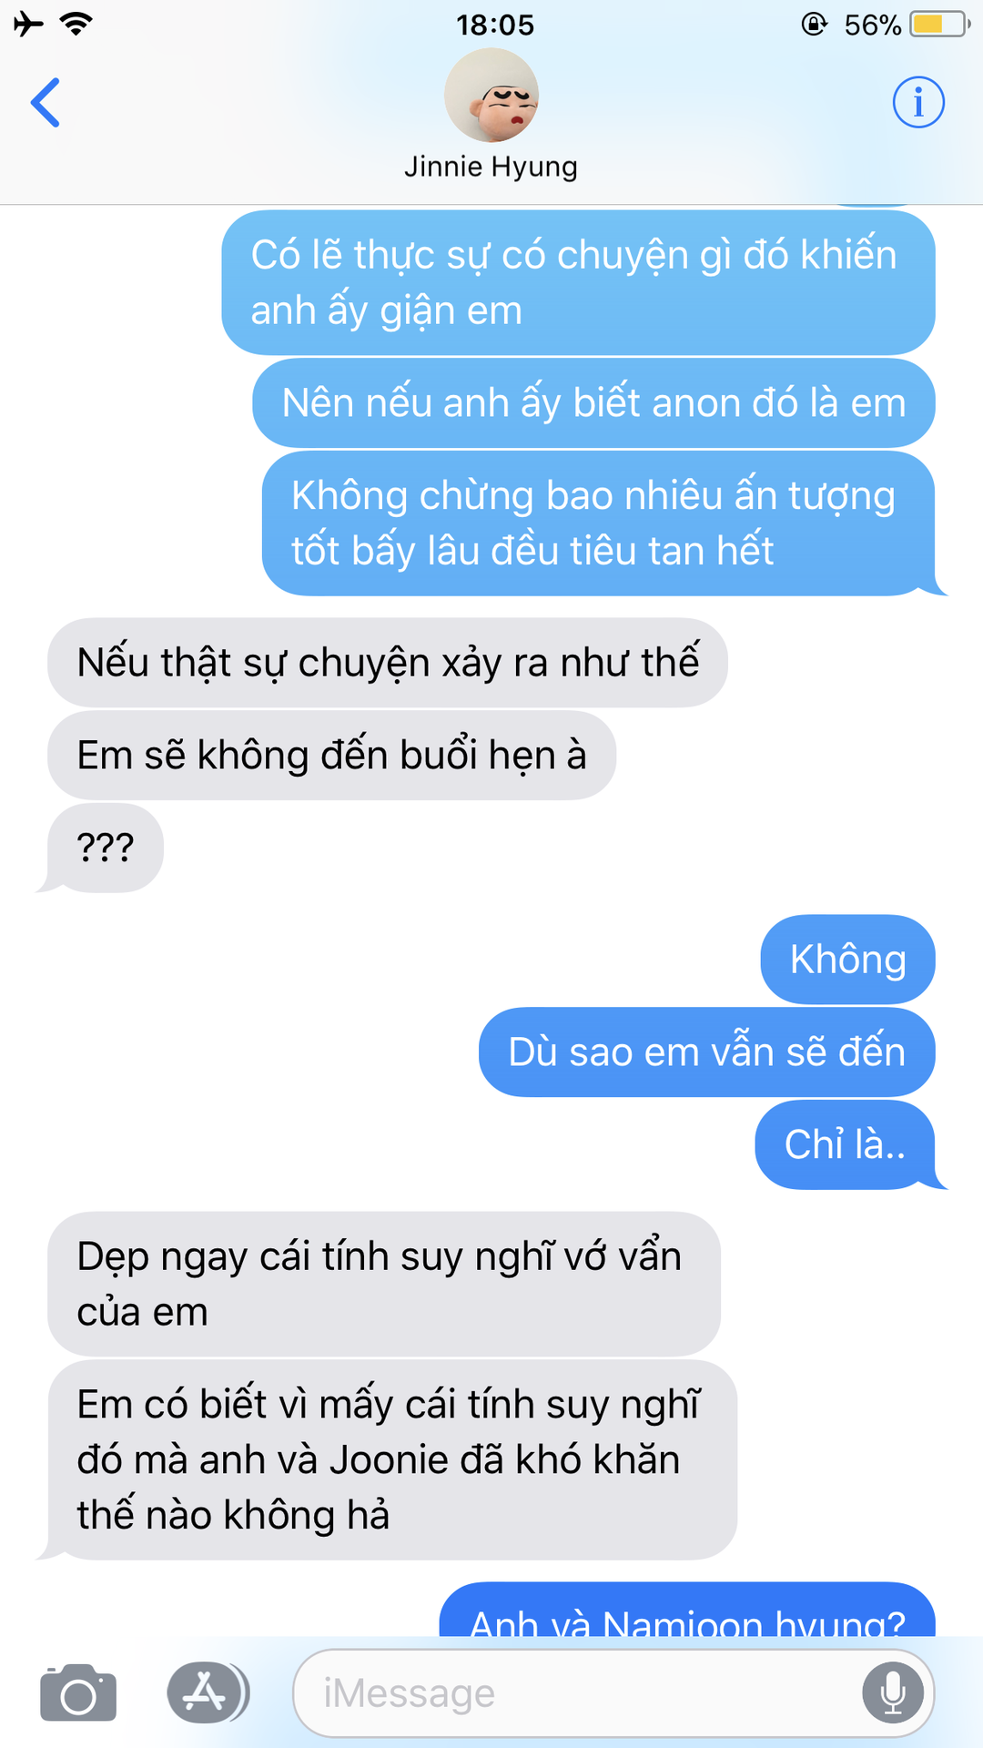Image resolution: width=983 pixels, height=1748 pixels.
Task: Tap the Jinnie Hyung contact name
Action: coord(491,167)
